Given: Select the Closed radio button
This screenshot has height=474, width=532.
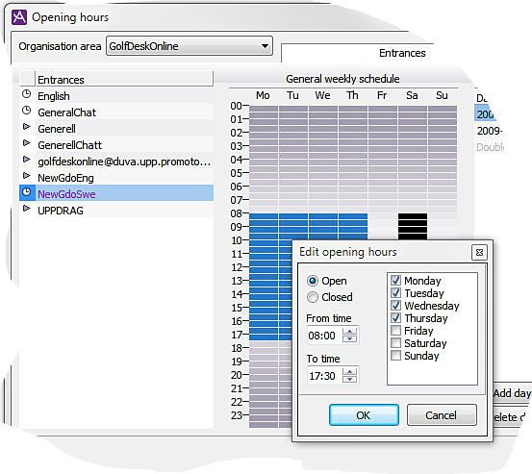Looking at the screenshot, I should (x=313, y=297).
